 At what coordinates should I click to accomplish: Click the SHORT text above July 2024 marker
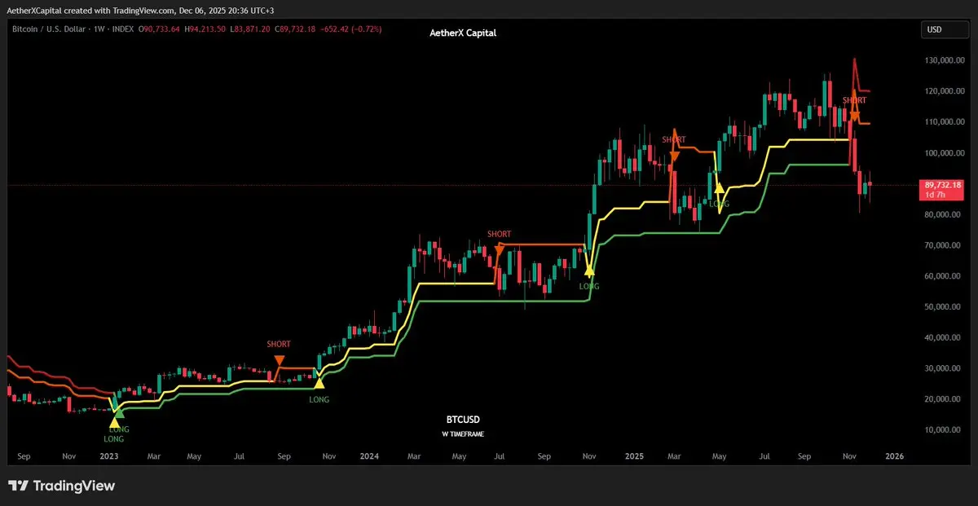[x=500, y=235]
